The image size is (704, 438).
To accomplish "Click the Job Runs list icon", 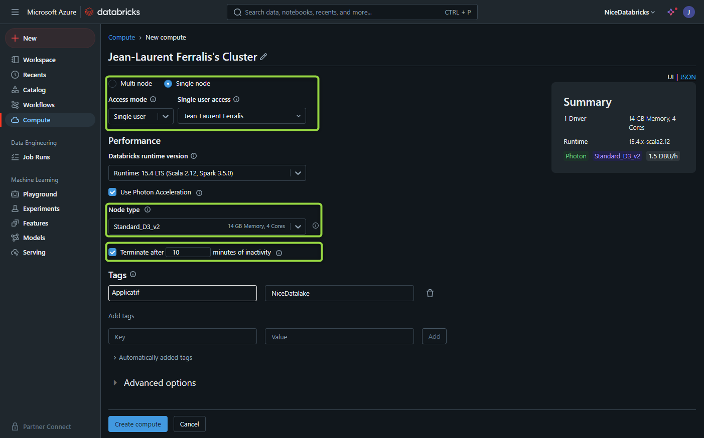I will coord(15,157).
